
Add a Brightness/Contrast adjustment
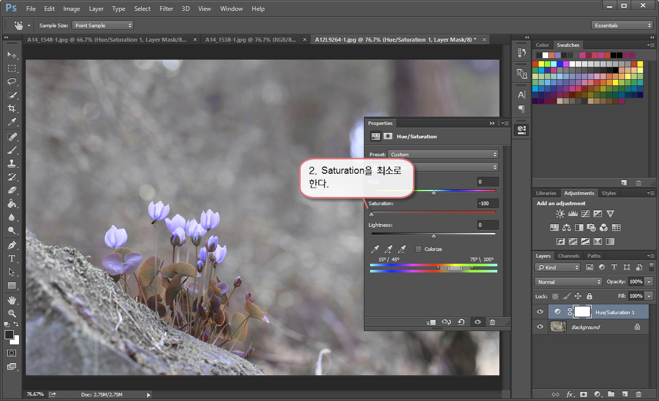point(560,213)
